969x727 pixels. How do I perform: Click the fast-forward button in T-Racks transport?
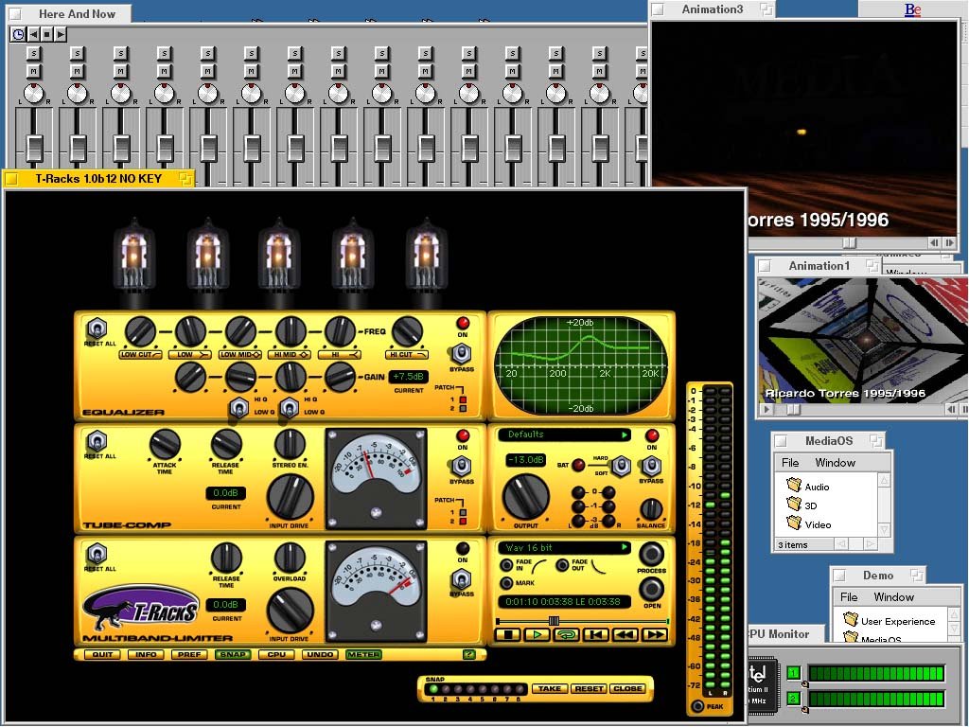point(655,635)
